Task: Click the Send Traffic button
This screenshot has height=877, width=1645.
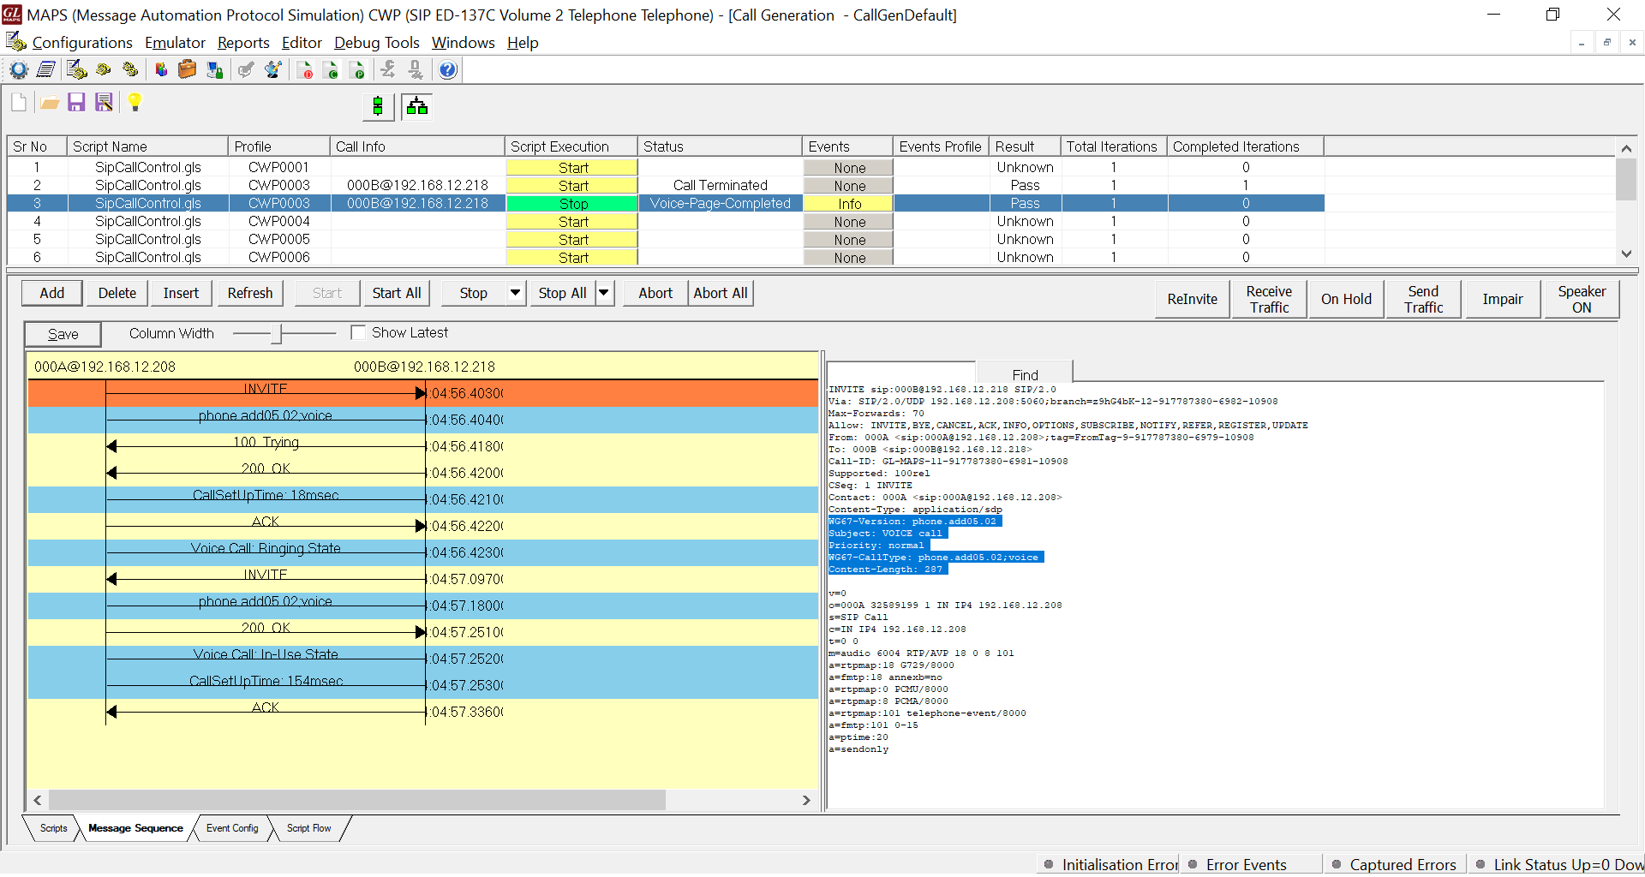Action: point(1423,299)
